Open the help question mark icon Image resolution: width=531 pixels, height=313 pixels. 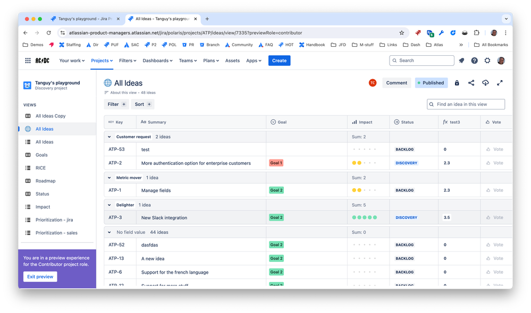pyautogui.click(x=475, y=61)
